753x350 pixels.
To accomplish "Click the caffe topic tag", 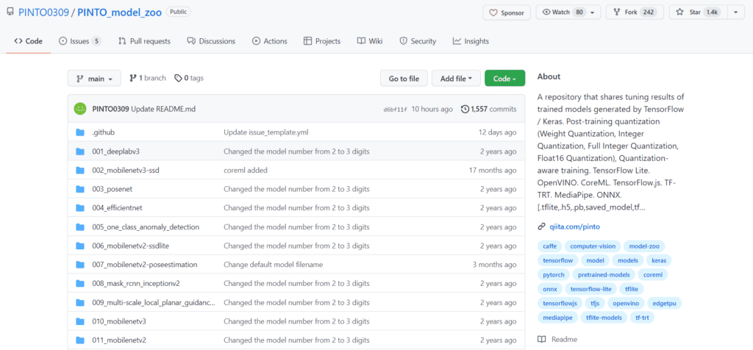I will point(550,246).
